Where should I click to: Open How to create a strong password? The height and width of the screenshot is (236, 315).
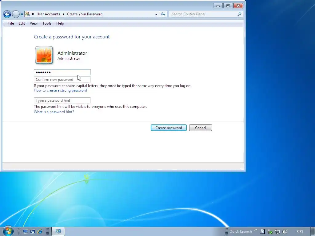click(x=60, y=90)
